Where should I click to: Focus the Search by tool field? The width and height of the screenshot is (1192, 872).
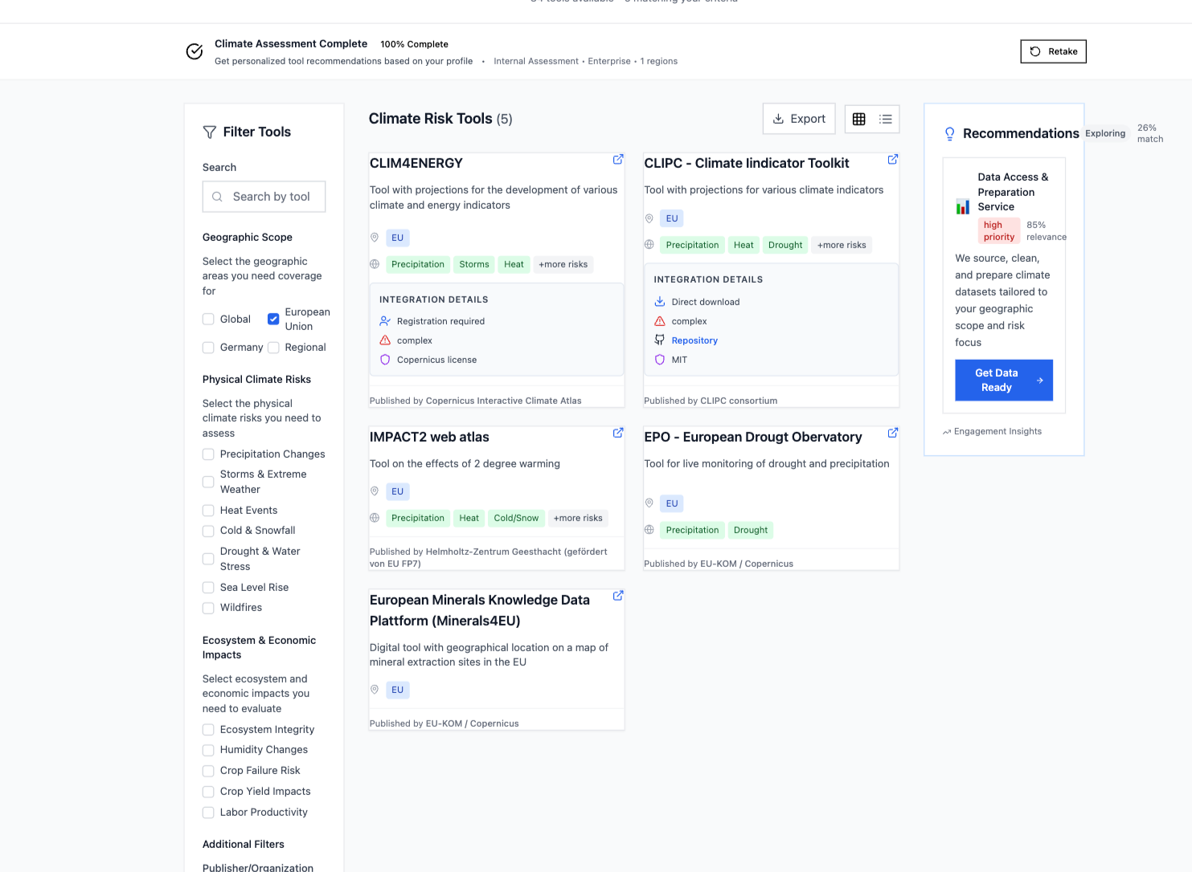tap(264, 197)
